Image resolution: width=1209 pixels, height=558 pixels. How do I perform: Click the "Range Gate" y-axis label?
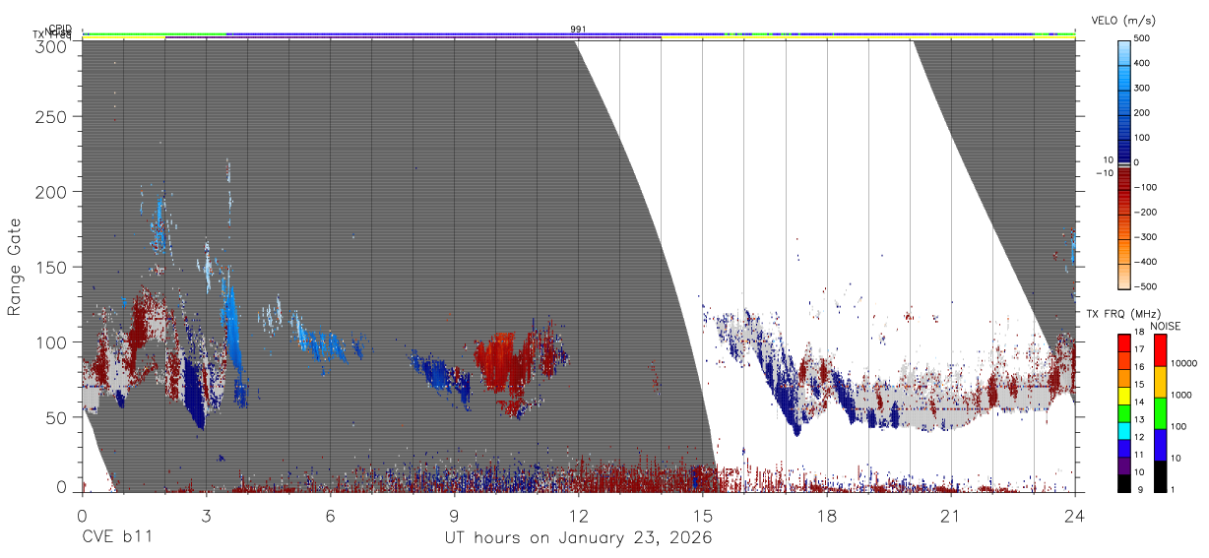15,268
